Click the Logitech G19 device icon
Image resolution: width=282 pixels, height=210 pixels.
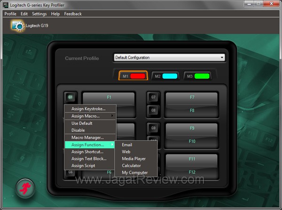point(17,26)
